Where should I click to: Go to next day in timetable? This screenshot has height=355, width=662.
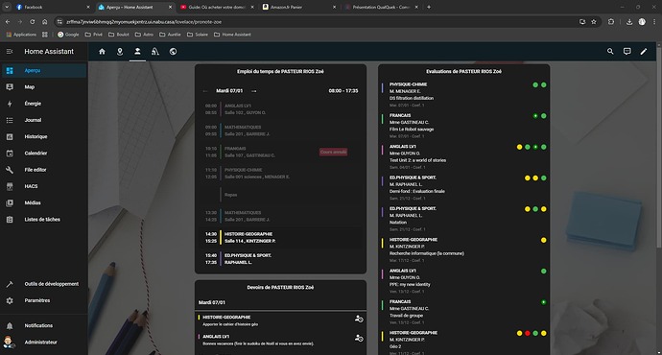(x=253, y=91)
